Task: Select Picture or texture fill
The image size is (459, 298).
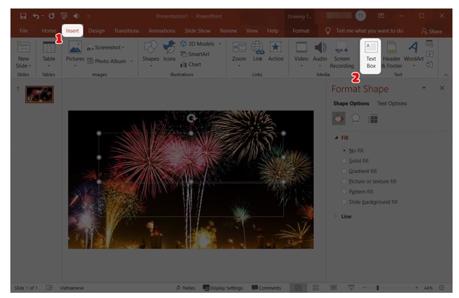Action: (345, 181)
